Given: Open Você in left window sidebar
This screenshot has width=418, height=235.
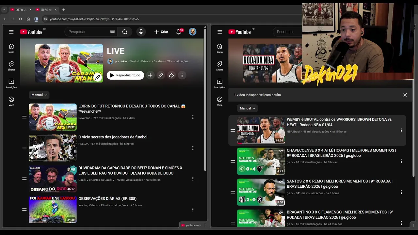Looking at the screenshot, I should pos(11,101).
